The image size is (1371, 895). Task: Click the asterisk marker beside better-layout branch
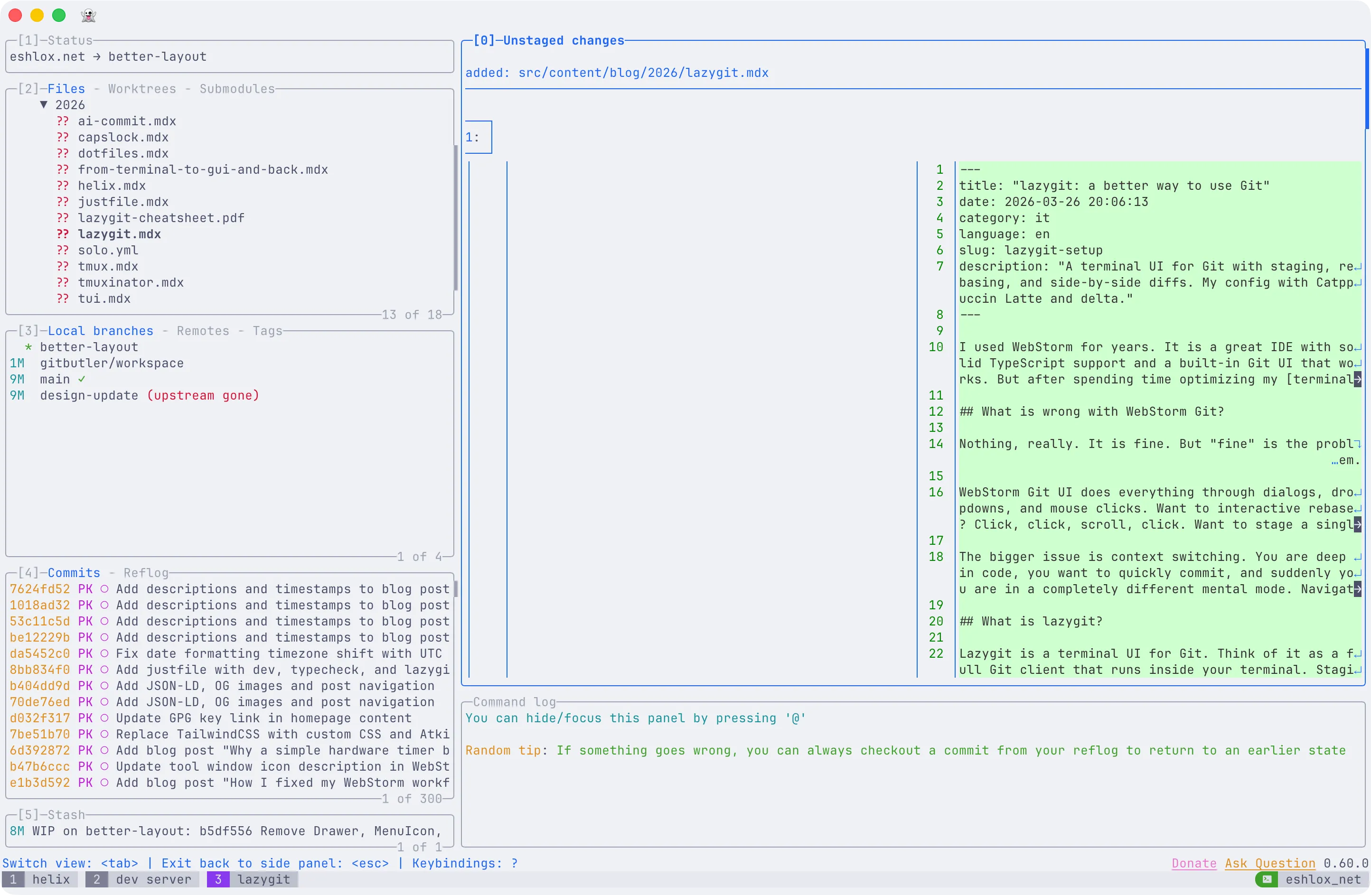(28, 347)
